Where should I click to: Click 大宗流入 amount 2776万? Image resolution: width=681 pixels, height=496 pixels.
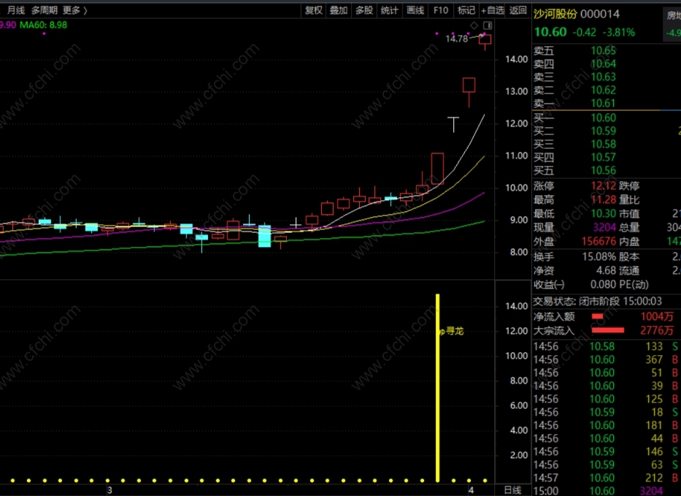click(x=657, y=330)
